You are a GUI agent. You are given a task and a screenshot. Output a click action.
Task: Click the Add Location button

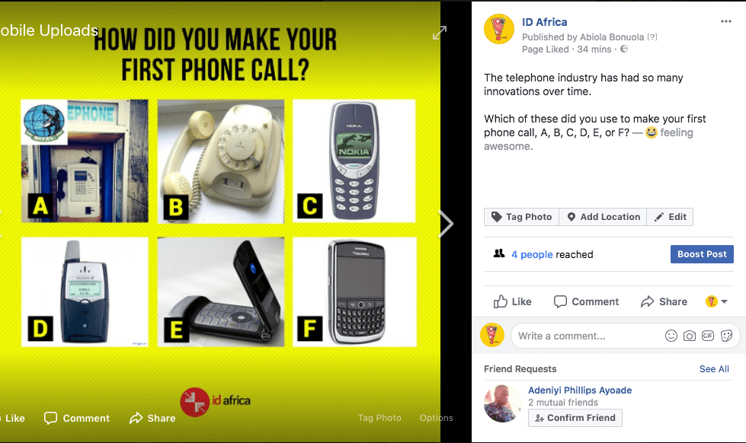(x=603, y=217)
